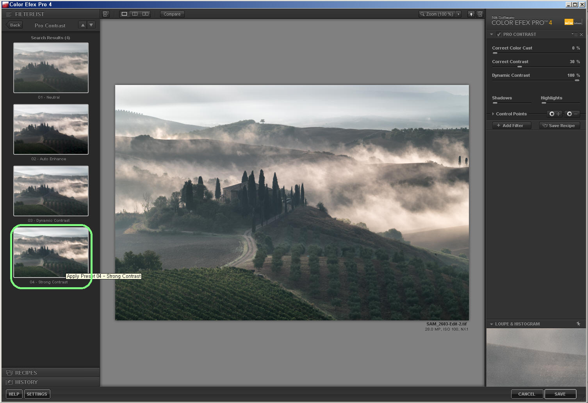Image resolution: width=588 pixels, height=403 pixels.
Task: Collapse the Loupe & Histogram section
Action: pos(492,324)
